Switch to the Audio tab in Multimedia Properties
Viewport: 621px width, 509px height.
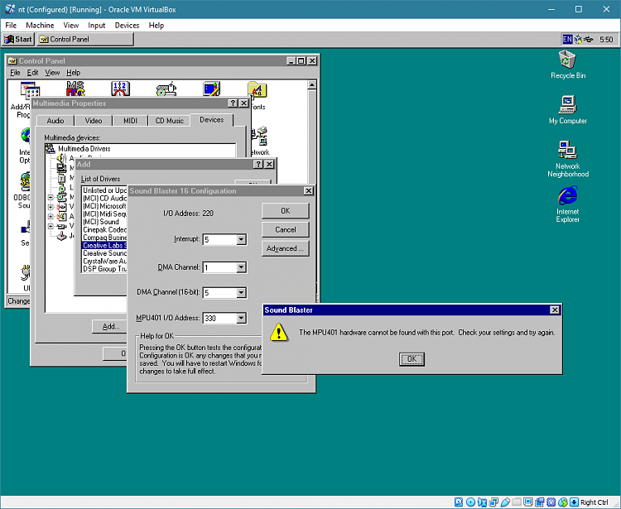point(55,121)
